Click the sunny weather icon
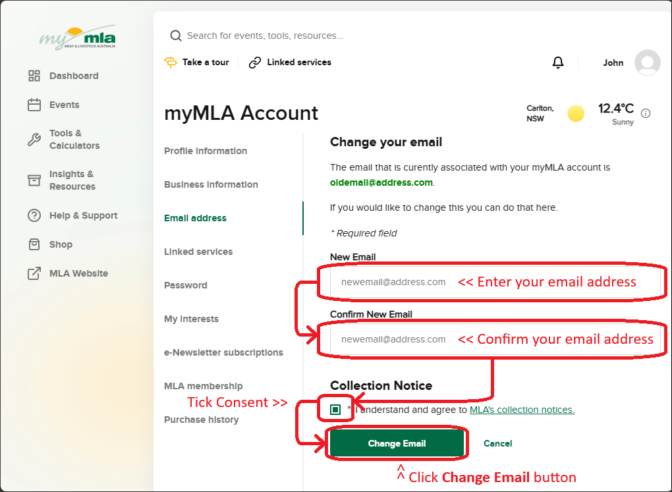The width and height of the screenshot is (672, 492). click(x=576, y=113)
